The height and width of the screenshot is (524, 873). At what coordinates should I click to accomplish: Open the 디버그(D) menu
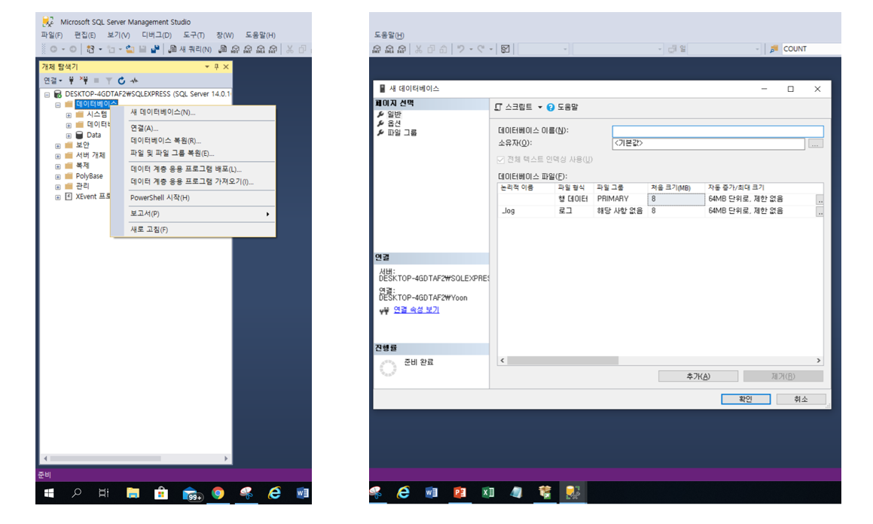[x=157, y=35]
